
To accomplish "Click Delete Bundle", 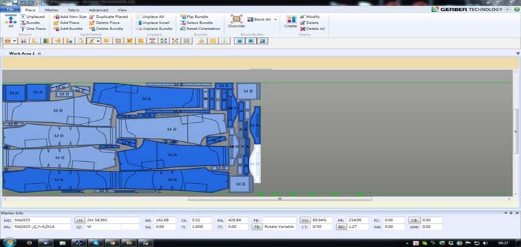I will [106, 29].
